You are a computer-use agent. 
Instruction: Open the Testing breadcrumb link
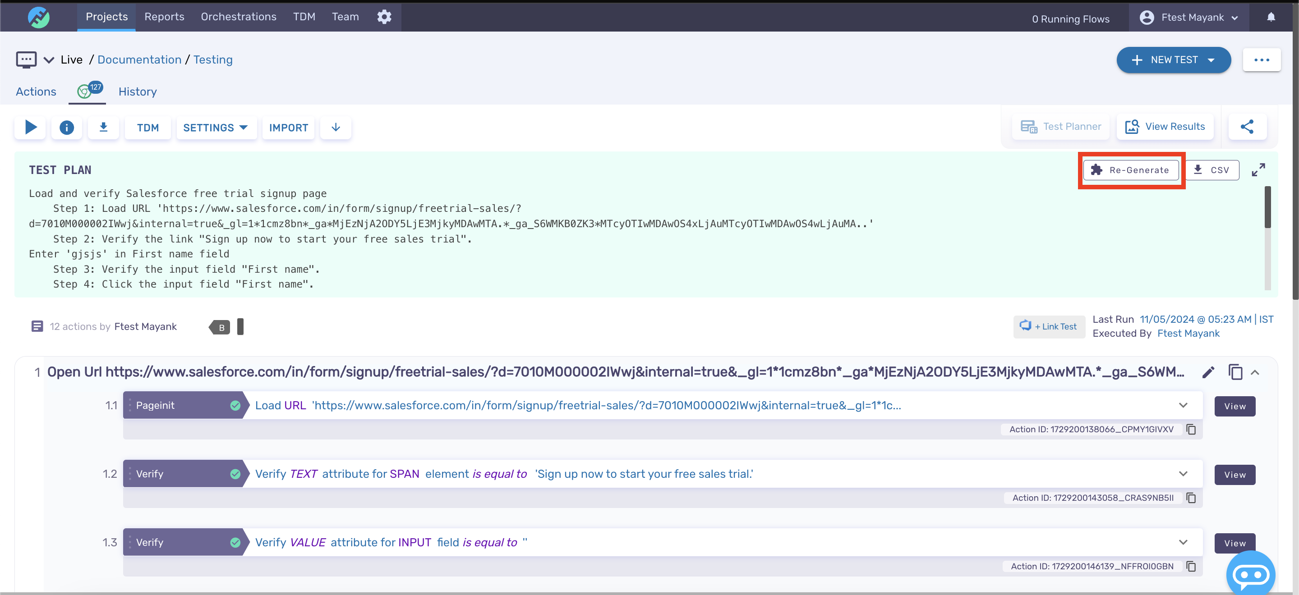coord(213,60)
